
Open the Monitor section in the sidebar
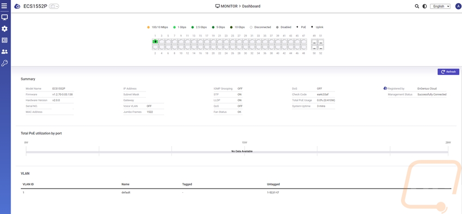click(5, 18)
